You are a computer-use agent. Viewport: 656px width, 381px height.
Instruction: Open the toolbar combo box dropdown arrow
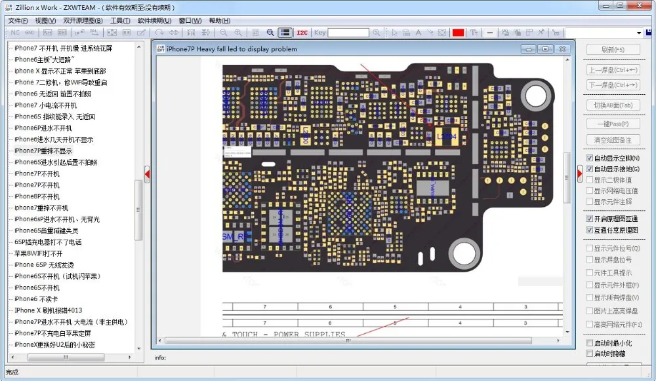point(639,33)
